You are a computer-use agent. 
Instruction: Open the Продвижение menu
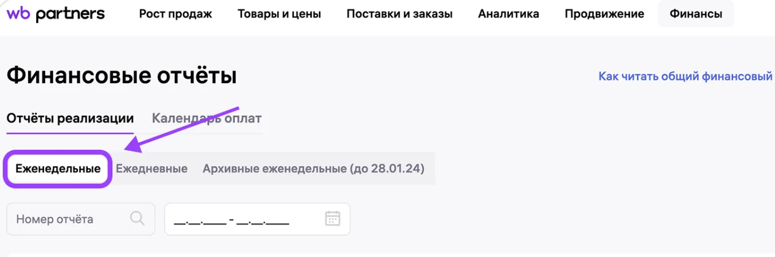tap(604, 14)
